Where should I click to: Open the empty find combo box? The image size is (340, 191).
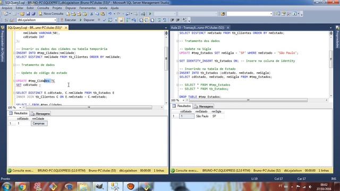click(x=249, y=14)
